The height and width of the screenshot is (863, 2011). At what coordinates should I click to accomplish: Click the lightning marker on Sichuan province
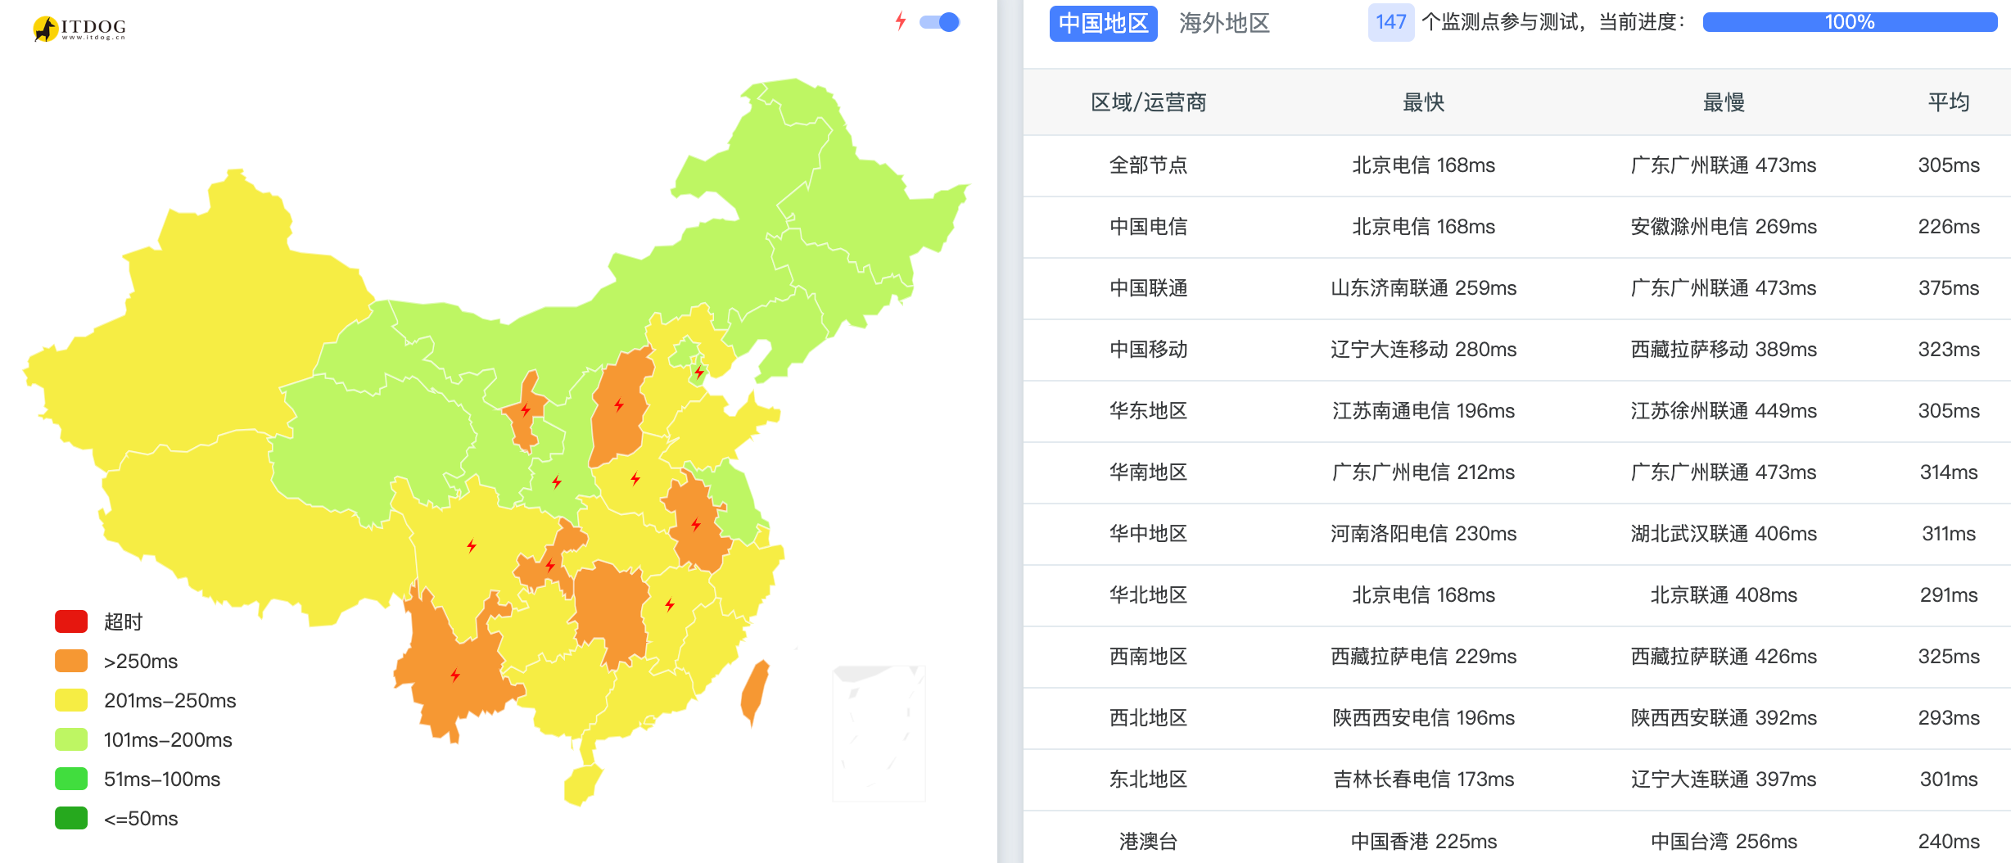472,546
